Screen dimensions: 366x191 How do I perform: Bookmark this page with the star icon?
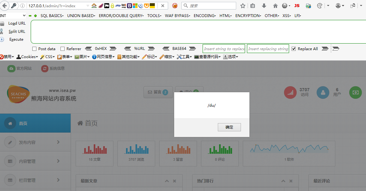[243, 6]
